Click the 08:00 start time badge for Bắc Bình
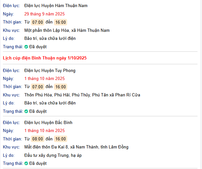 coord(38,139)
